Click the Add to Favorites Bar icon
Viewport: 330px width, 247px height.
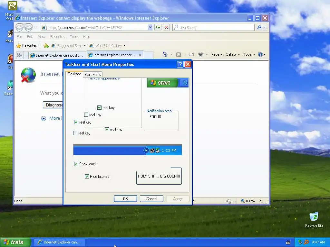point(46,45)
